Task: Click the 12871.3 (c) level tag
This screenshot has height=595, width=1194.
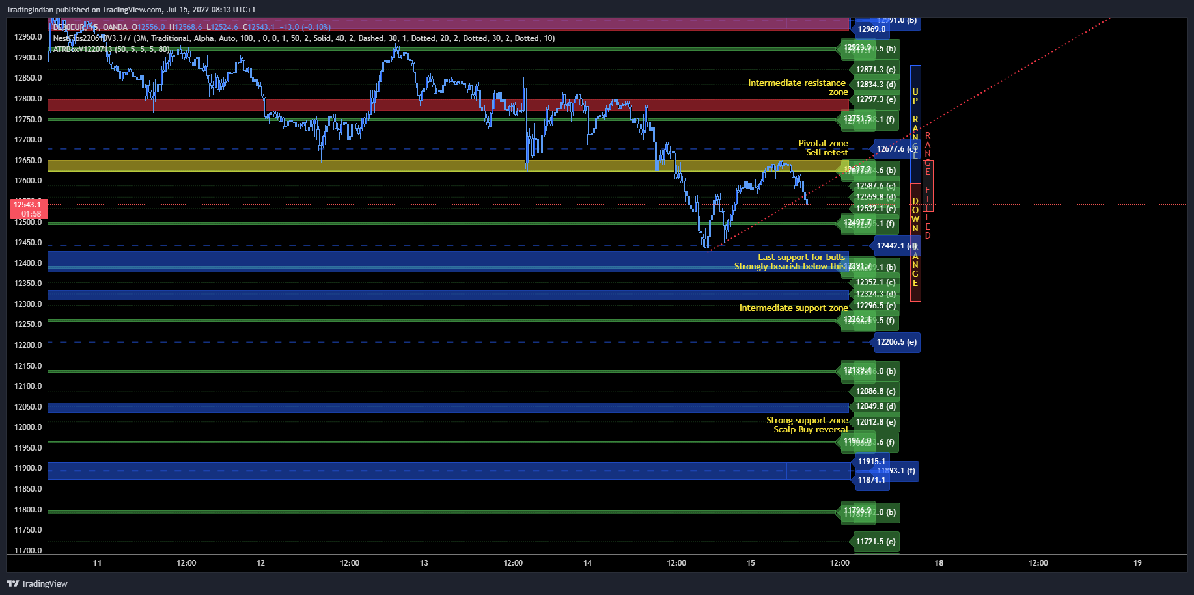Action: click(876, 70)
